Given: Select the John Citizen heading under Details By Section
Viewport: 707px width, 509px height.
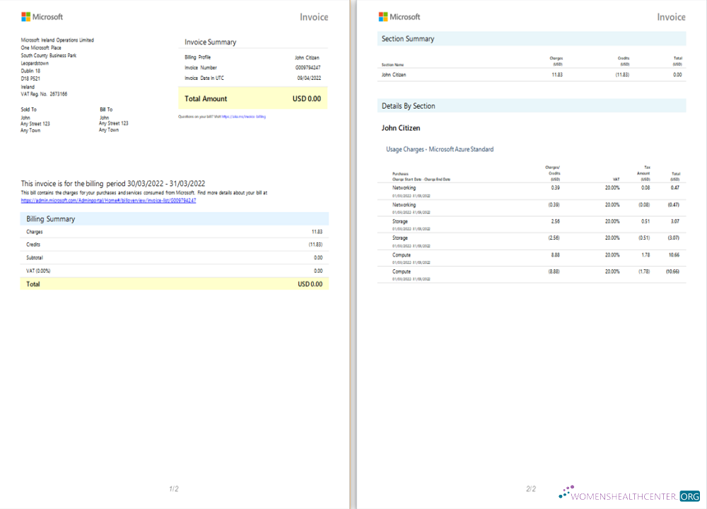Looking at the screenshot, I should point(401,128).
